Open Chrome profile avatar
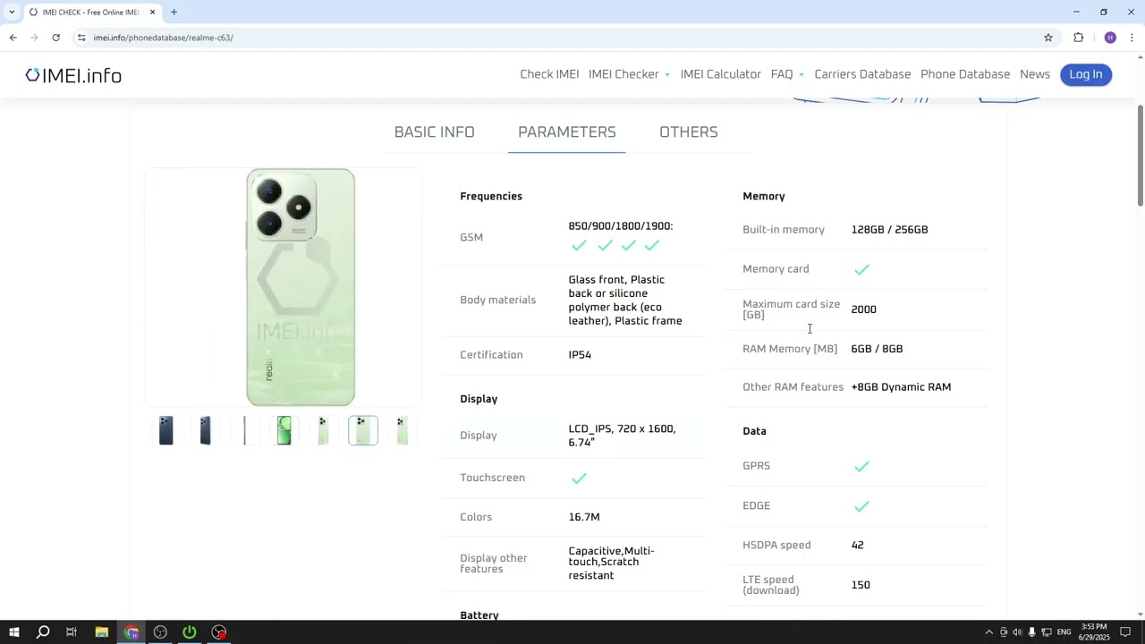1145x644 pixels. (1110, 38)
